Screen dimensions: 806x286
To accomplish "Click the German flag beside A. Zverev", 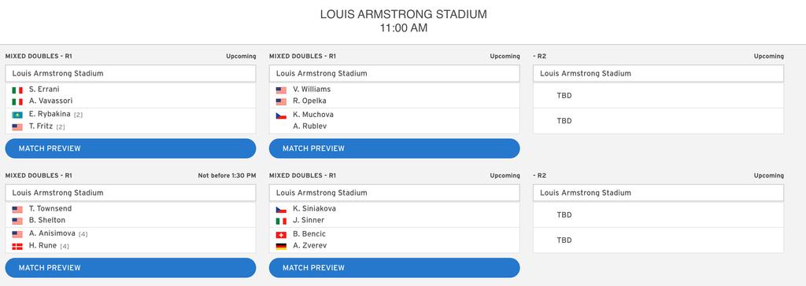I will coord(281,247).
